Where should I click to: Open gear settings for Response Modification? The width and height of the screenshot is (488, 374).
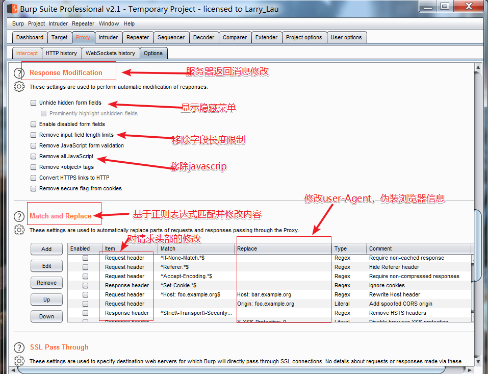[x=19, y=87]
